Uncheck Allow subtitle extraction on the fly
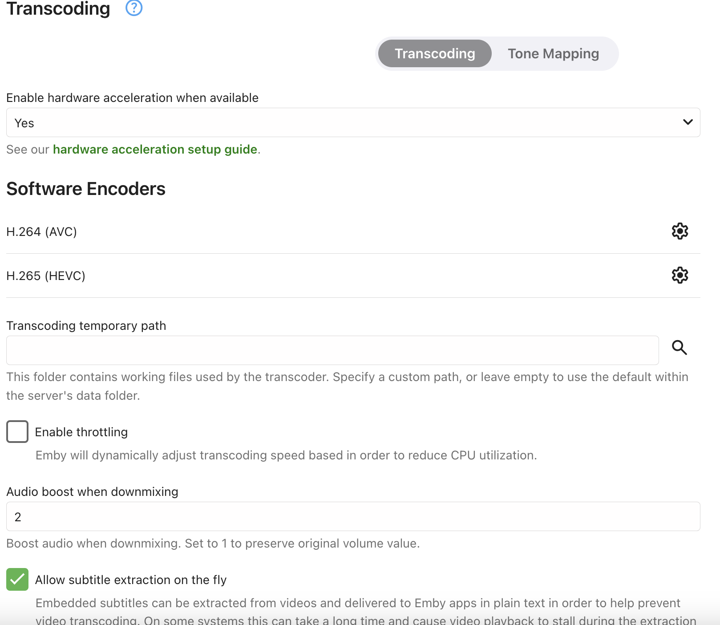Image resolution: width=720 pixels, height=625 pixels. [x=17, y=580]
